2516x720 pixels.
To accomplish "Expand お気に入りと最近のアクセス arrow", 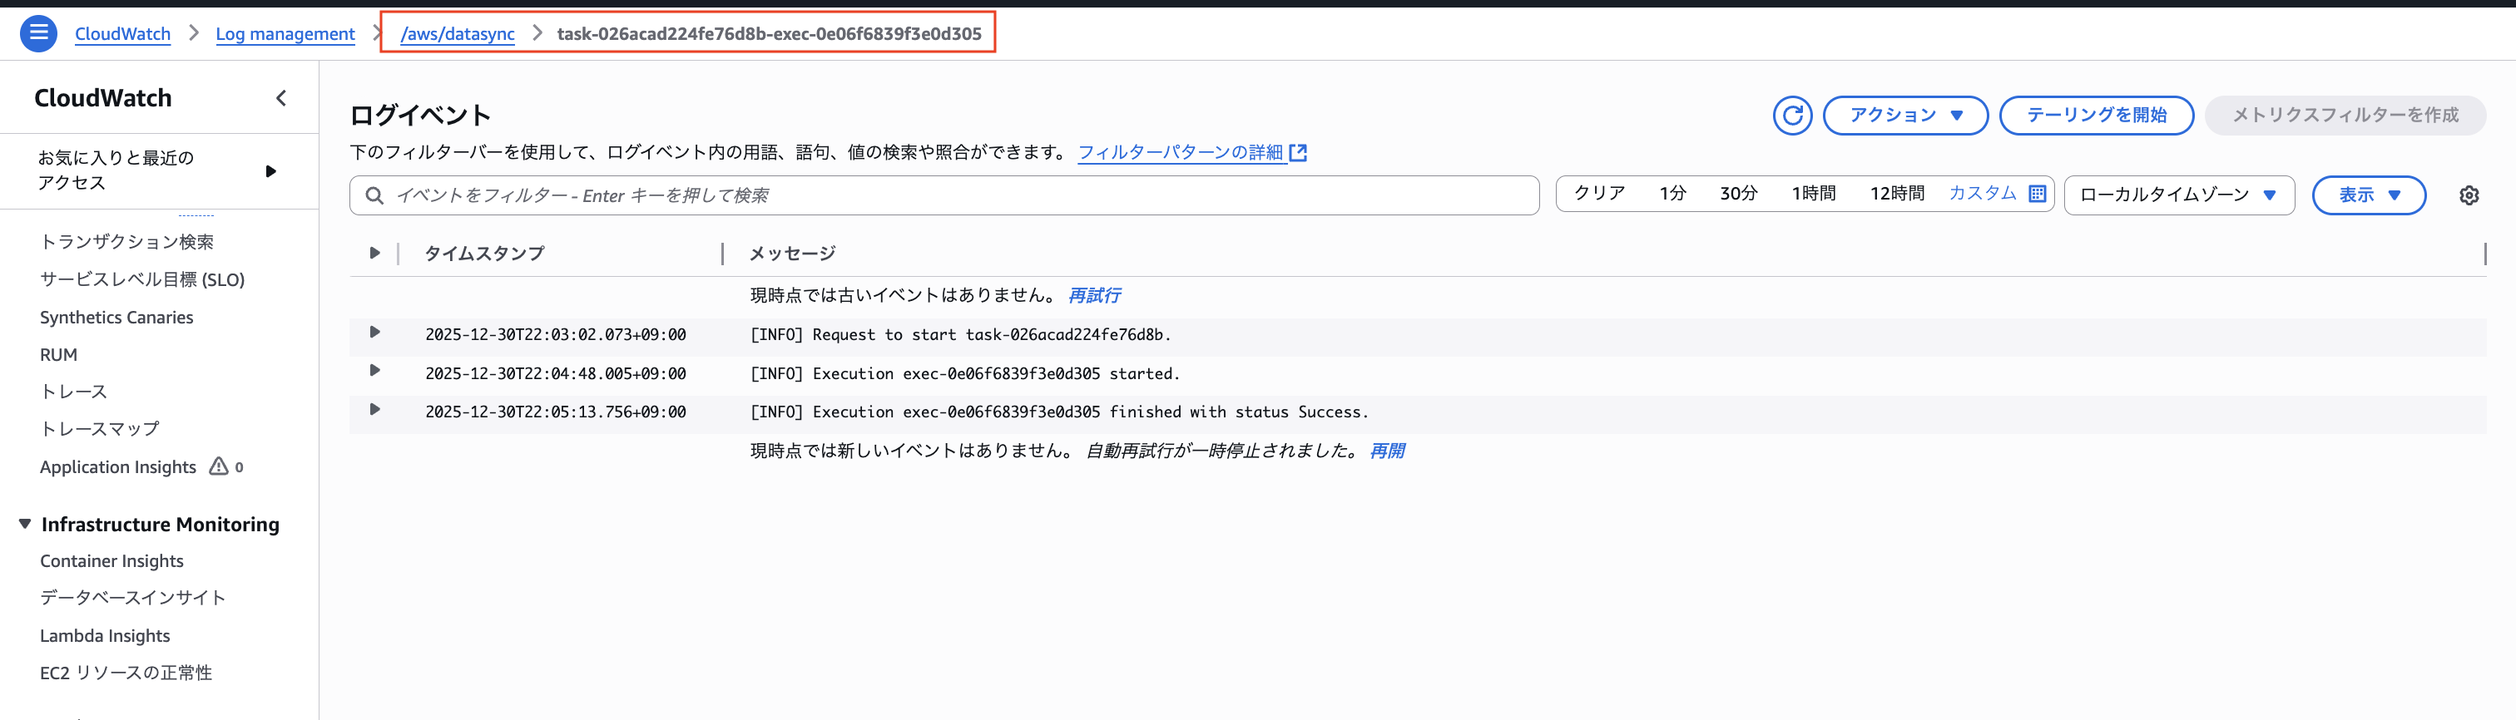I will [270, 170].
